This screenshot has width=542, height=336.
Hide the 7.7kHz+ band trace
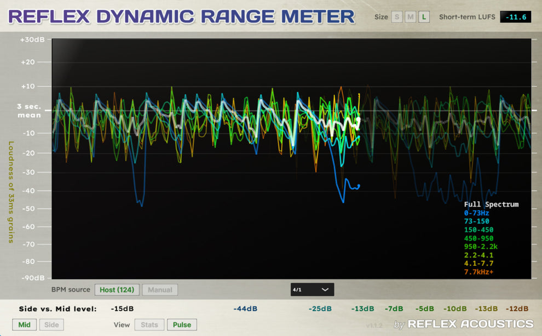tap(479, 271)
